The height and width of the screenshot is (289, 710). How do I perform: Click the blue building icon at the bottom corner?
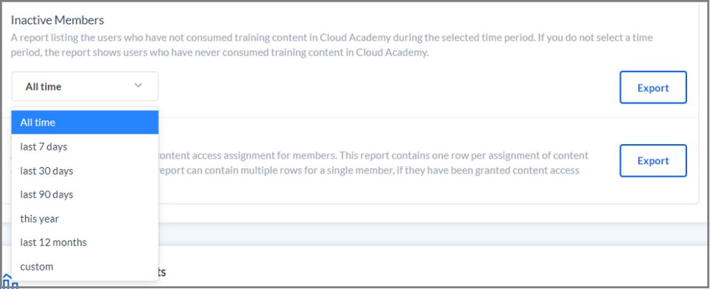pyautogui.click(x=10, y=280)
